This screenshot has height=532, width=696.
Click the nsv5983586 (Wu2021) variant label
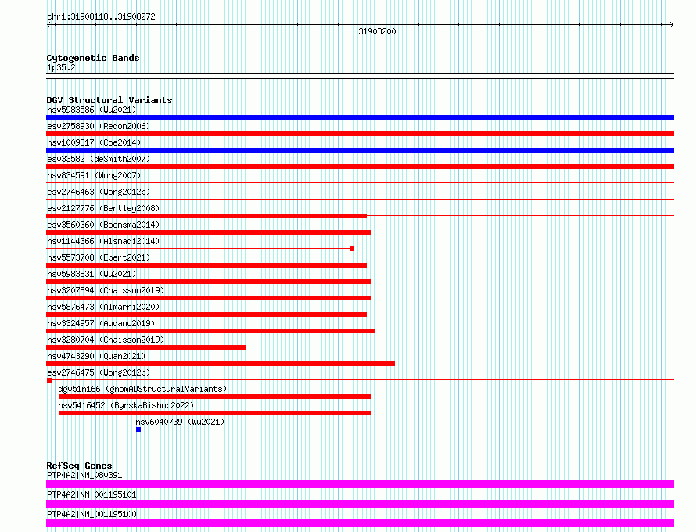91,110
